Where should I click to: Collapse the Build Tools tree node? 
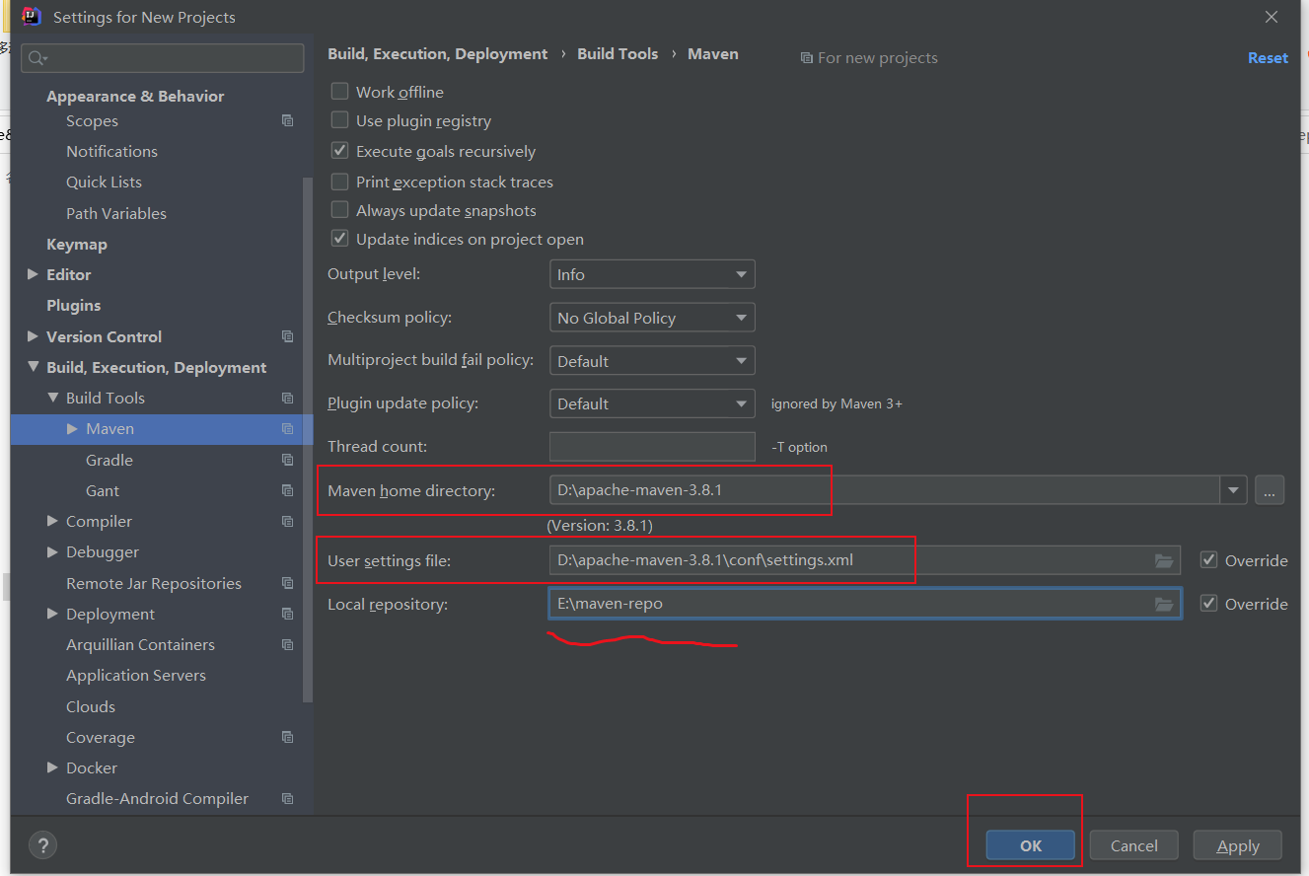tap(53, 398)
